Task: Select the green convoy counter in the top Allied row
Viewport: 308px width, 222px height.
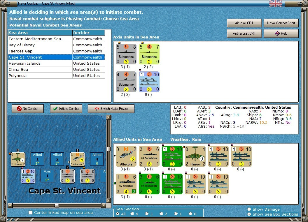Action: (x=172, y=156)
